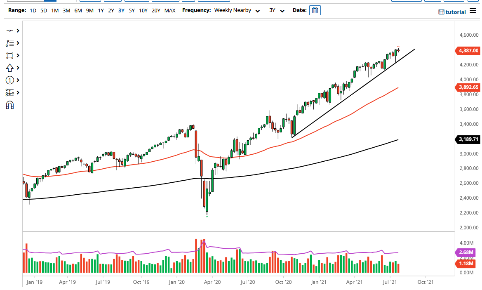Viewport: 482px width, 290px height.
Task: Click the 5Y range button
Action: point(132,11)
